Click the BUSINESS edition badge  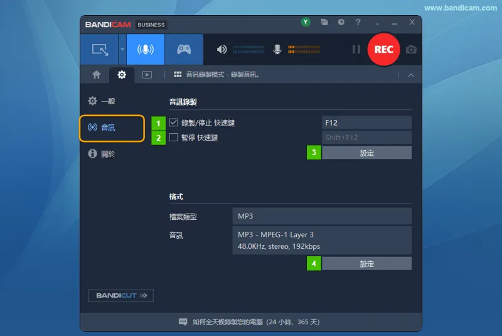[151, 24]
